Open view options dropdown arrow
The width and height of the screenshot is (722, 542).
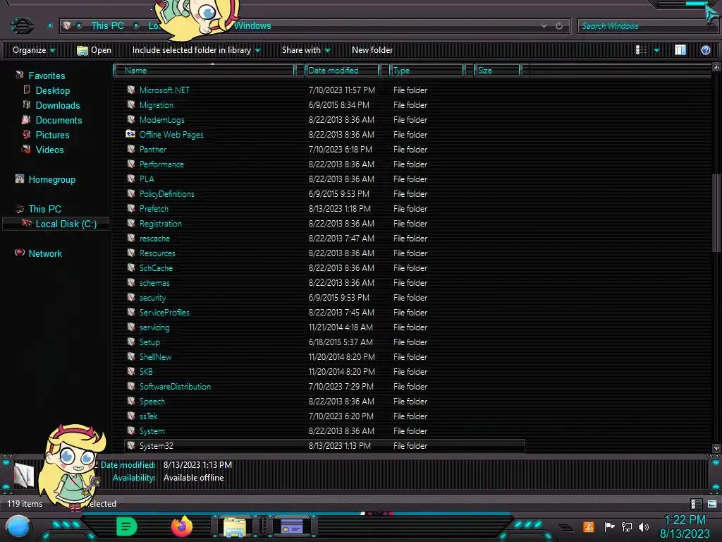tap(656, 50)
